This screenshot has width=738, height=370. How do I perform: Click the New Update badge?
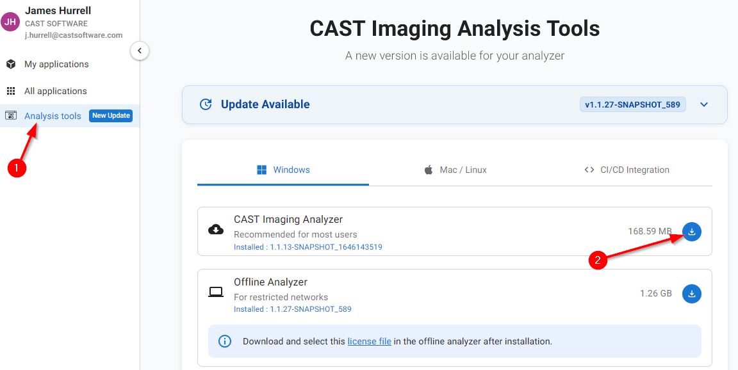coord(111,116)
